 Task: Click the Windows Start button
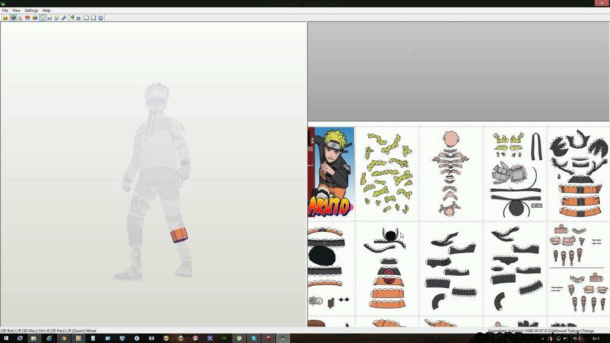point(5,338)
